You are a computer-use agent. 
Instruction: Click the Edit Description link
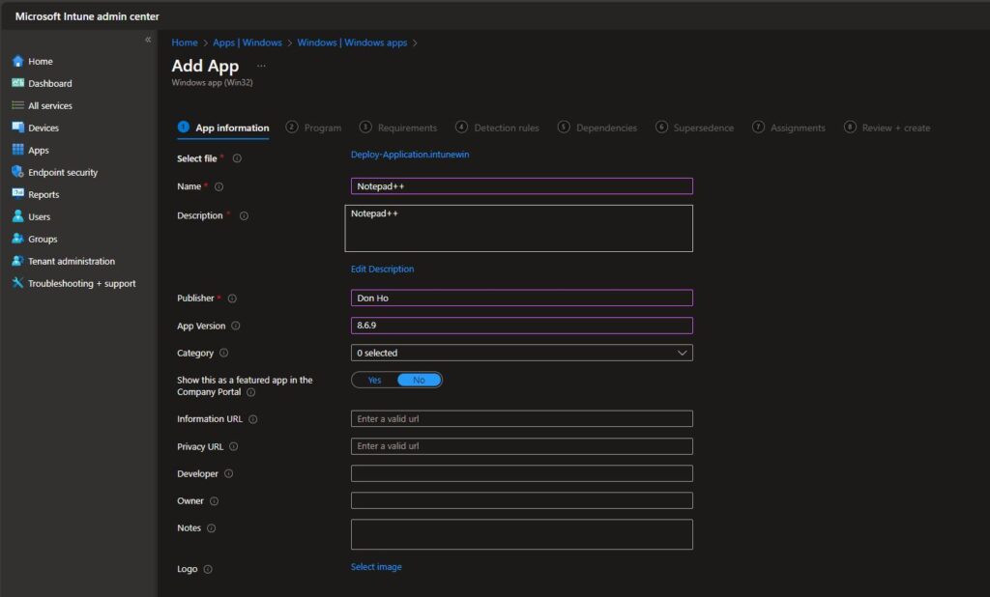(x=383, y=269)
